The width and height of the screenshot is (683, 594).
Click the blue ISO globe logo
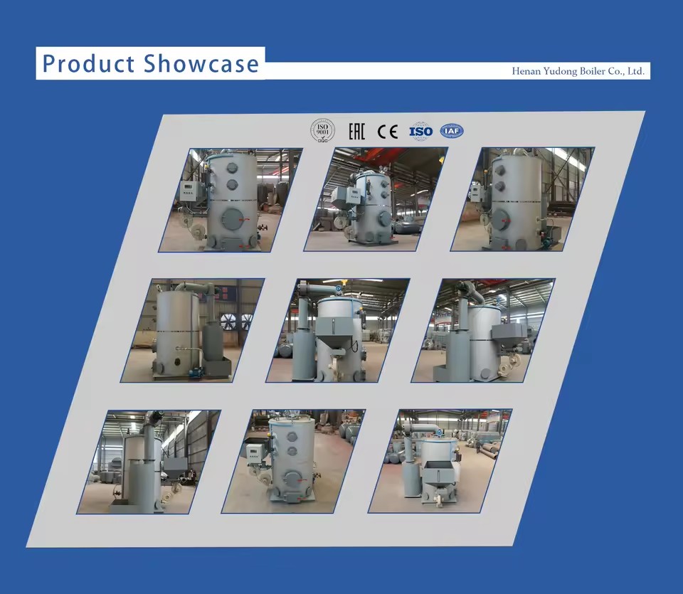click(420, 131)
